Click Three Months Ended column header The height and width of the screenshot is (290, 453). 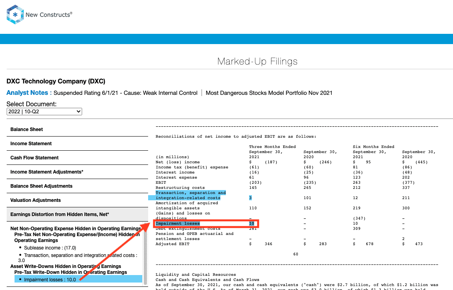click(x=272, y=147)
